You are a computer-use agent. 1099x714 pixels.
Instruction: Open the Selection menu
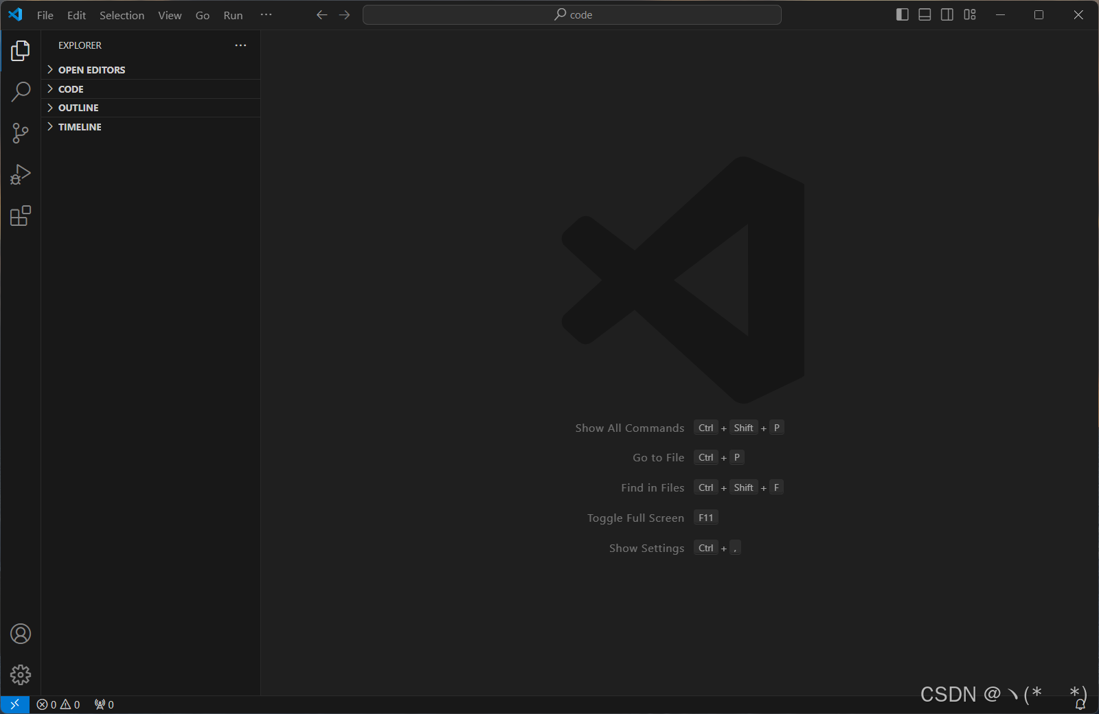click(x=122, y=15)
